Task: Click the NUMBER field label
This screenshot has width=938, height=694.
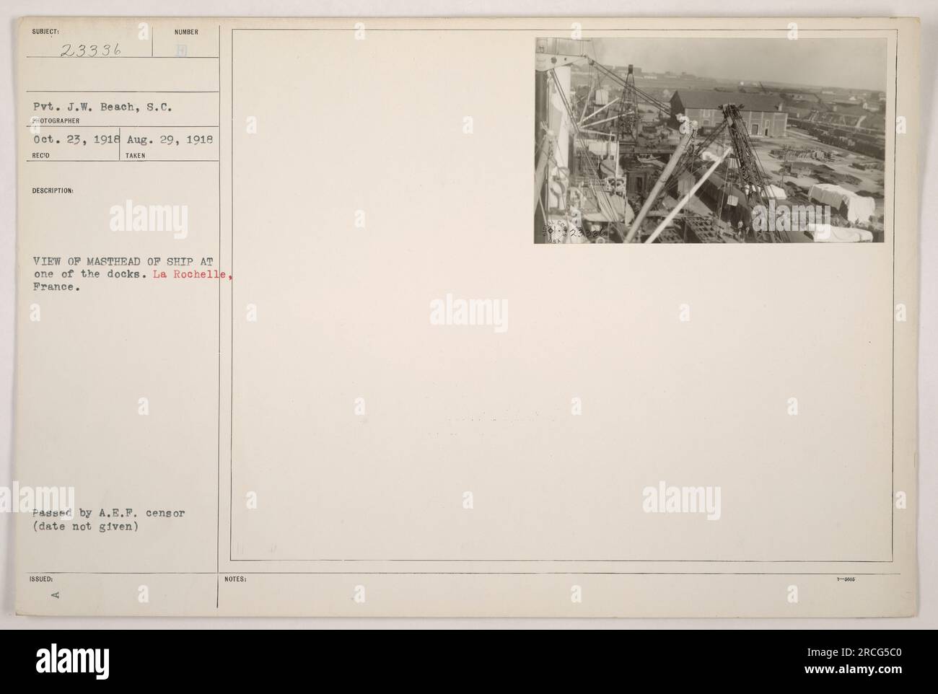Action: pos(186,32)
